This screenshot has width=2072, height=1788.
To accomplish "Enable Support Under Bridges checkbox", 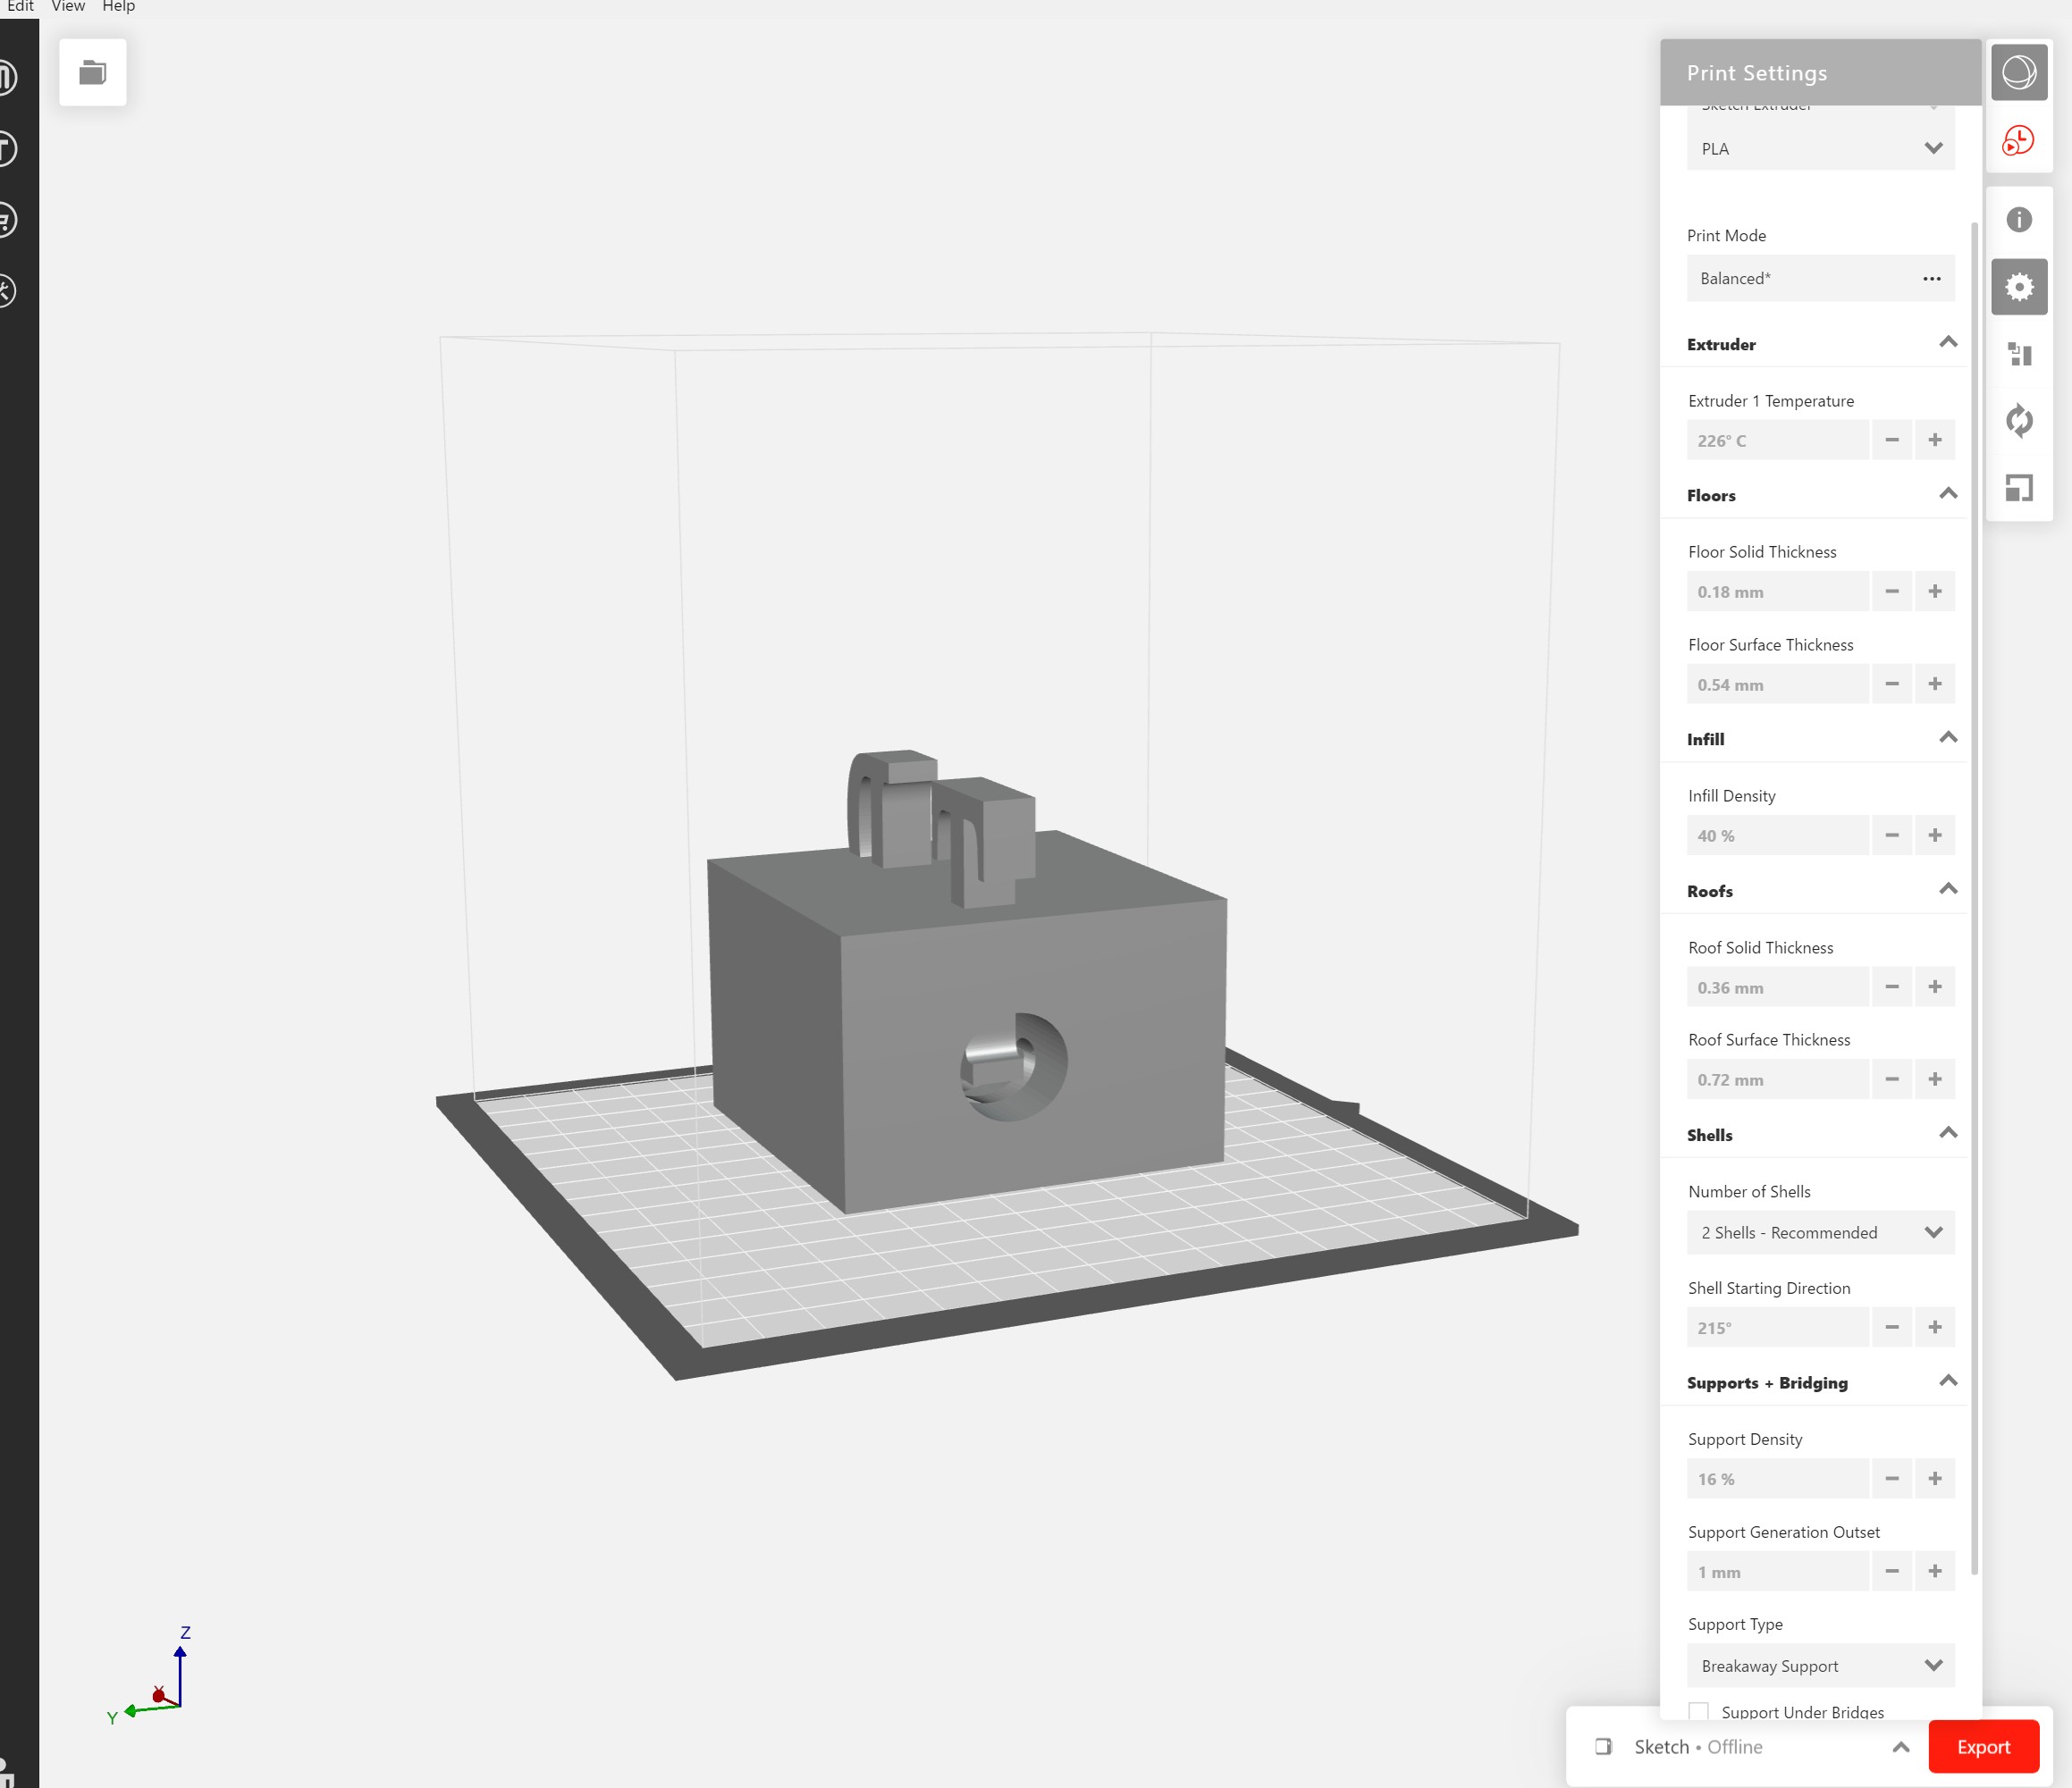I will [1698, 1711].
